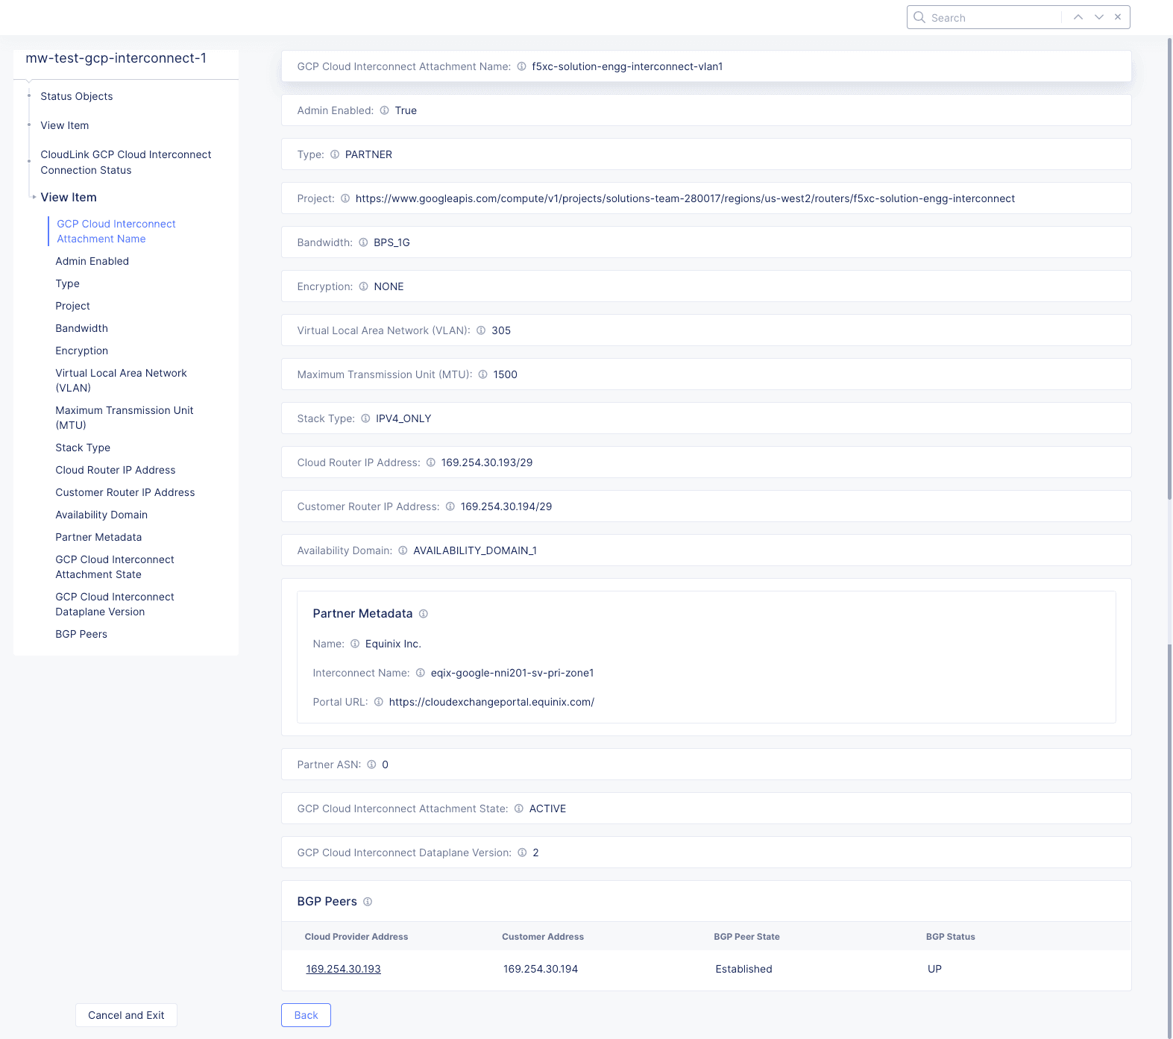
Task: Jump to next search result arrow
Action: pyautogui.click(x=1098, y=17)
